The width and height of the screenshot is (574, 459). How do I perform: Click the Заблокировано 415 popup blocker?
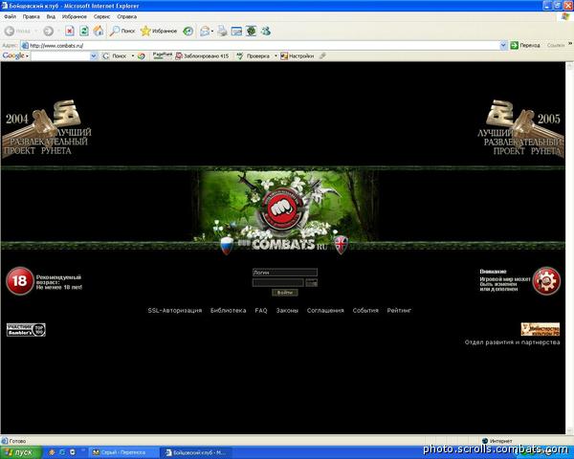click(x=202, y=56)
